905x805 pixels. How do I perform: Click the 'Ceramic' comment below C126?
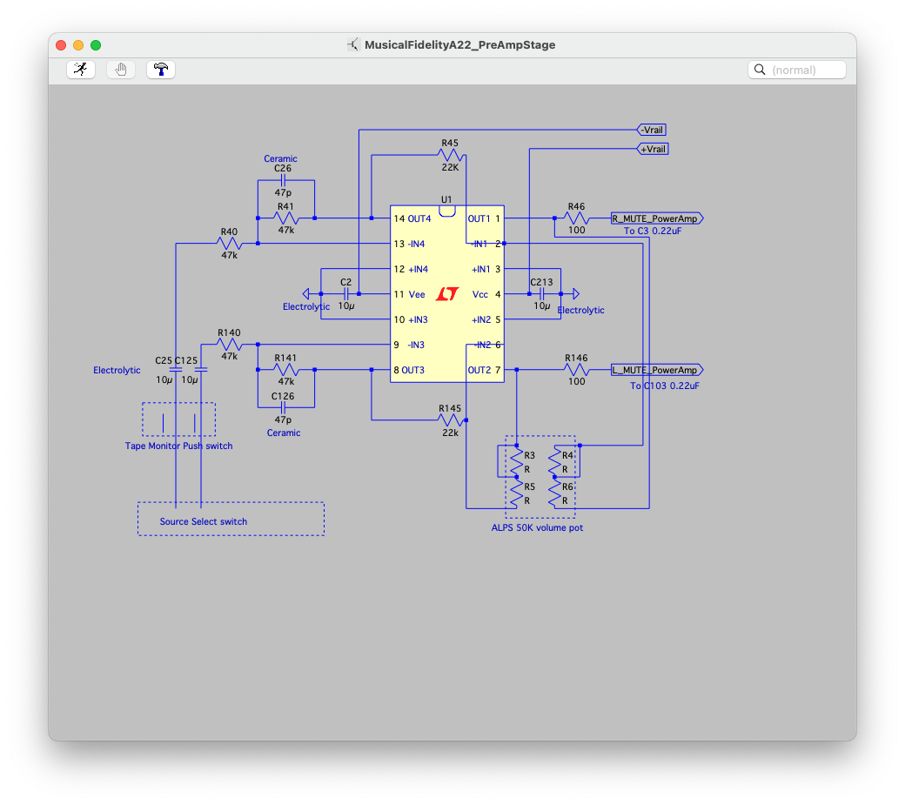click(284, 433)
